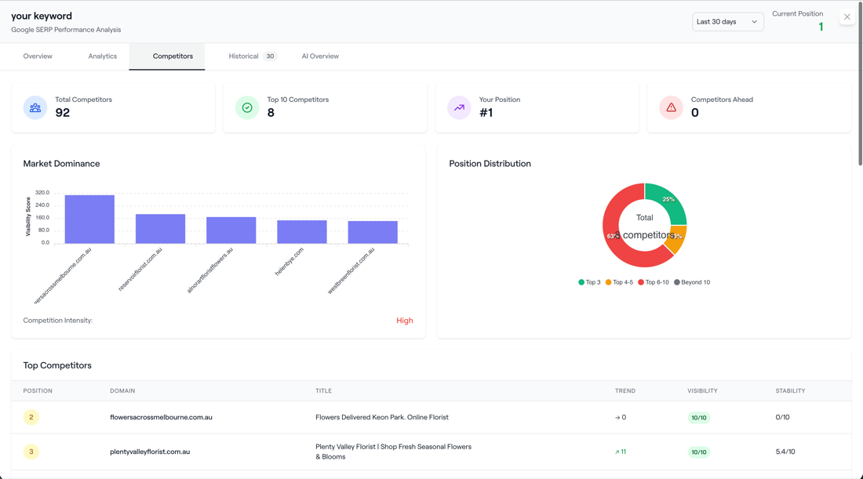Open the Analytics tab

[102, 56]
